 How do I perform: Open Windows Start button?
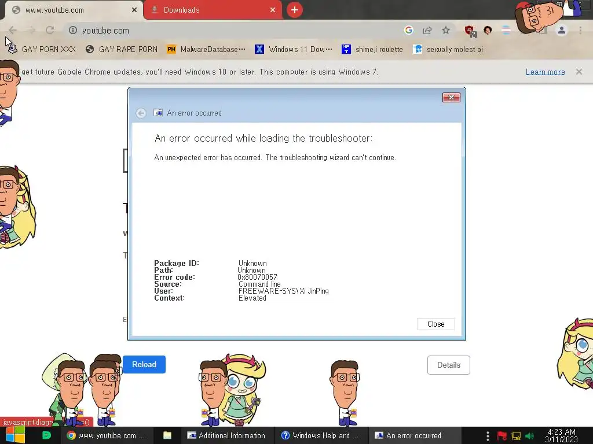tap(16, 435)
